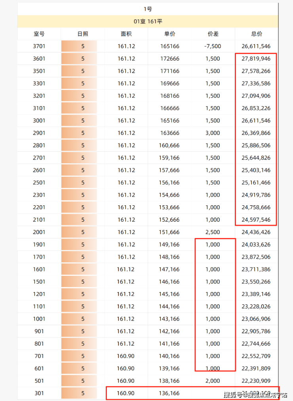Click the -7,500 price difference cell
Image resolution: width=293 pixels, height=401 pixels.
(x=213, y=46)
